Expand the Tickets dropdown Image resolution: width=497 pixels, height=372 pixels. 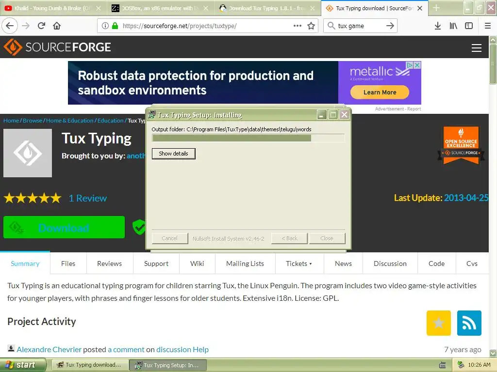click(299, 263)
